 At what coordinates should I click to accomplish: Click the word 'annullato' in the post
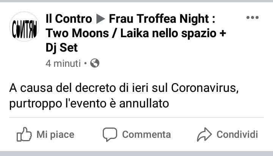pyautogui.click(x=144, y=104)
